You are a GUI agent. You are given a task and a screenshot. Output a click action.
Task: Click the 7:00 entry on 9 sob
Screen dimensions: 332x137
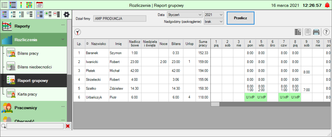click(x=307, y=90)
